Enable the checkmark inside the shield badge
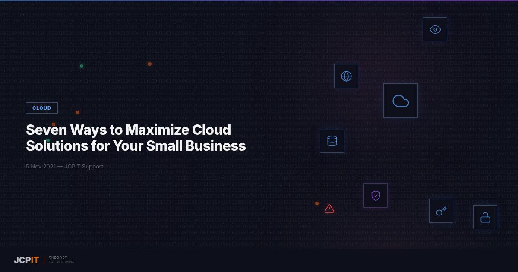518x272 pixels. (375, 196)
